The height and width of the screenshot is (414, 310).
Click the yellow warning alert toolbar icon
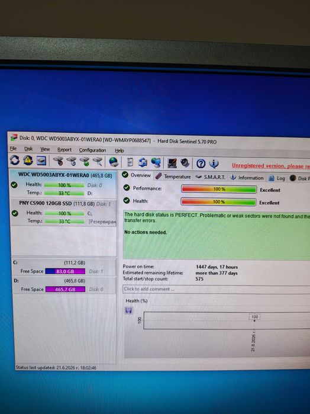[28, 161]
